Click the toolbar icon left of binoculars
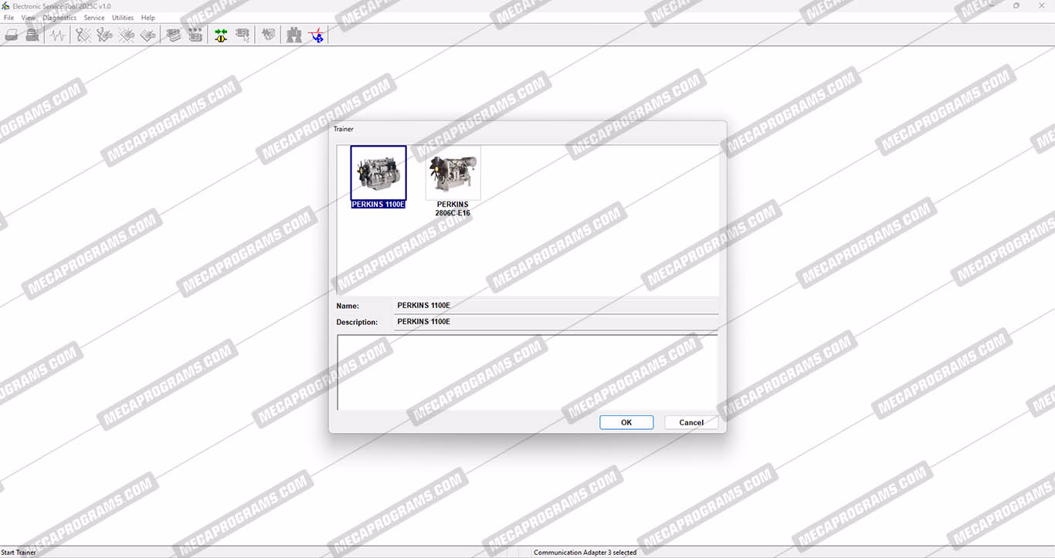Viewport: 1055px width, 558px height. [x=269, y=35]
